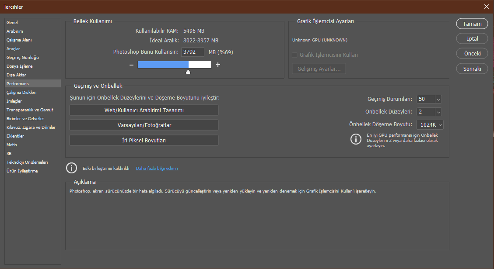Select the Genel category

pyautogui.click(x=33, y=22)
